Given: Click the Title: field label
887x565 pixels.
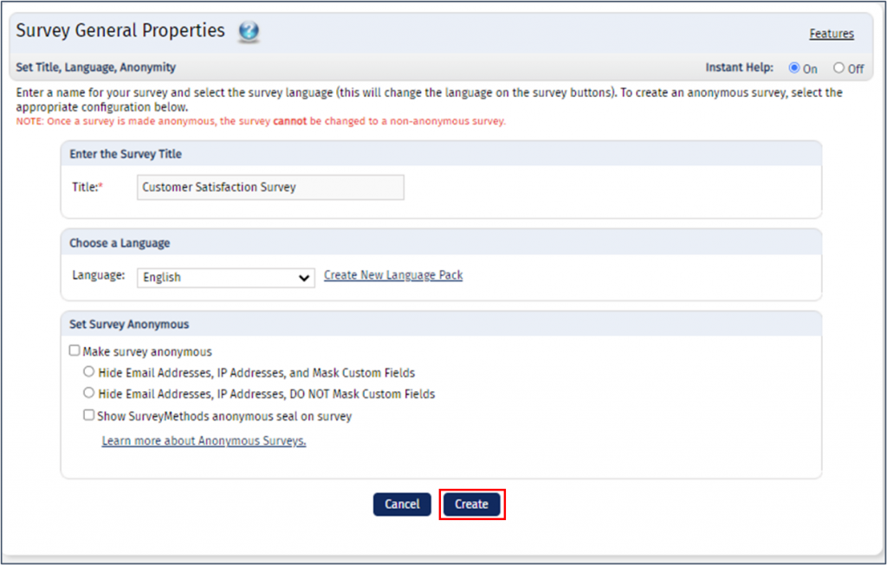Looking at the screenshot, I should pos(87,187).
